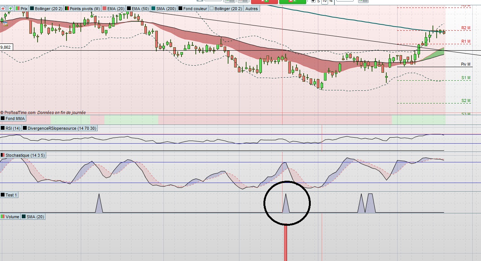
Task: Click the green up-arrow icon in indicator bar
Action: tap(10, 8)
